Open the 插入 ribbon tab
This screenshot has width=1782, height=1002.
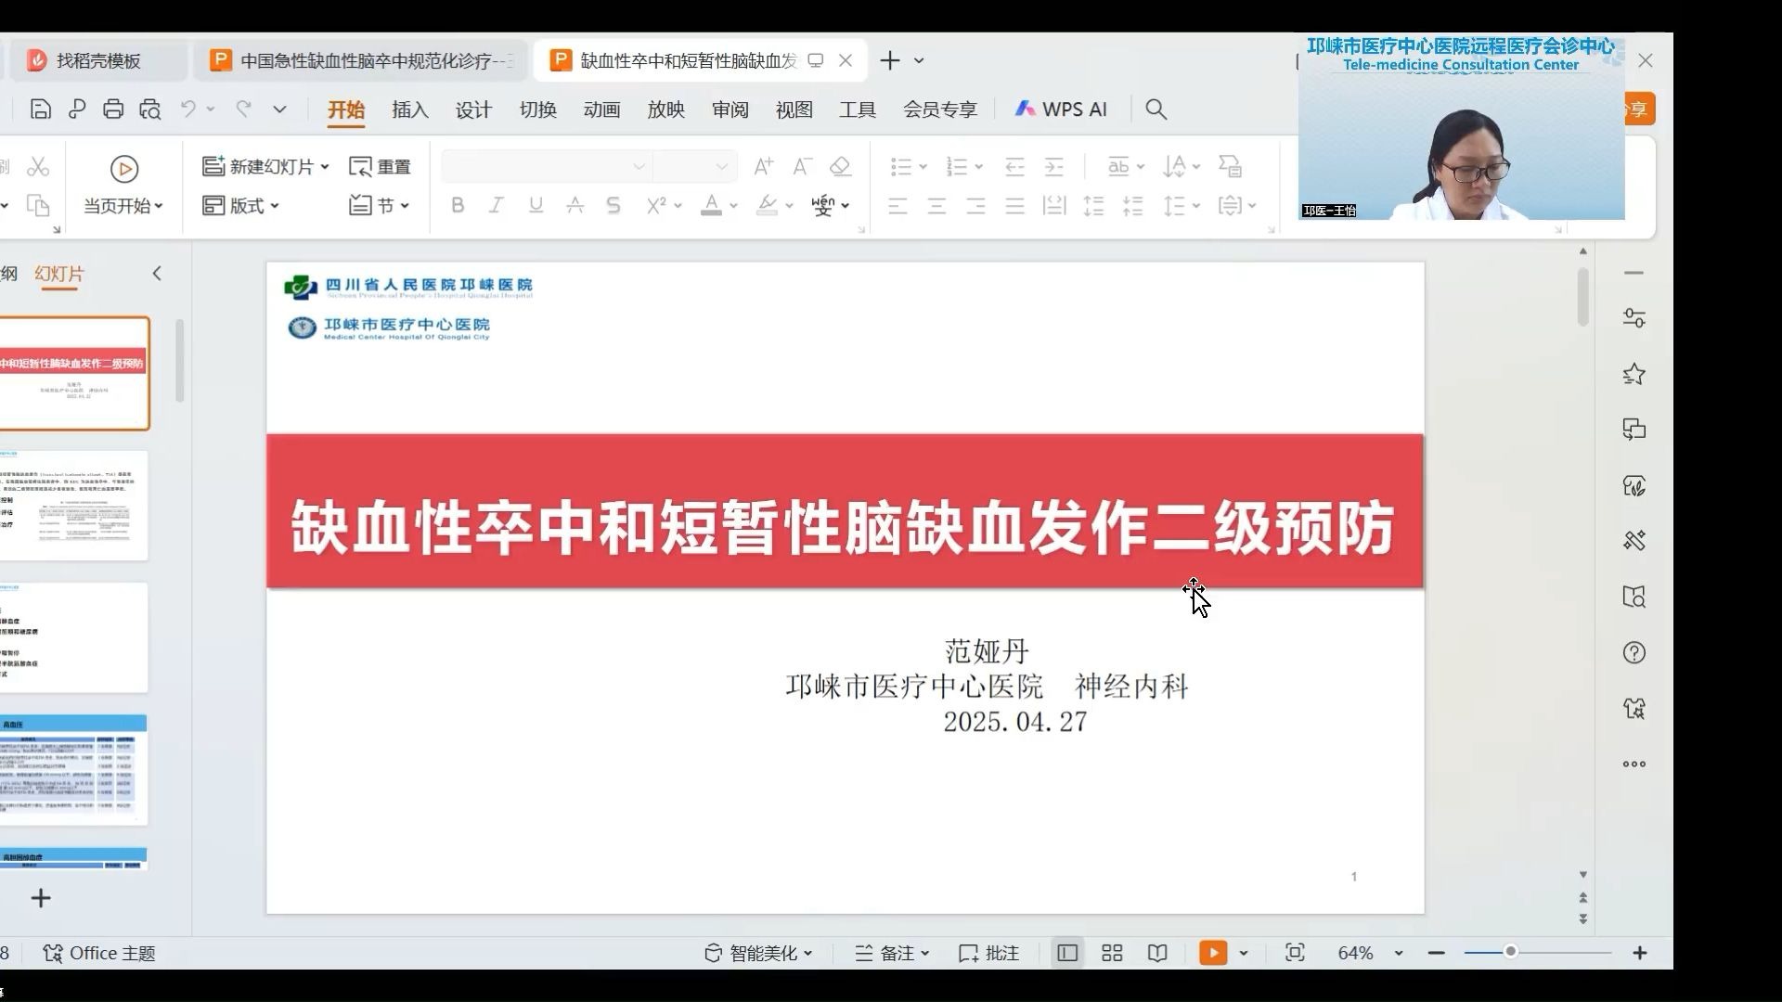click(x=410, y=109)
